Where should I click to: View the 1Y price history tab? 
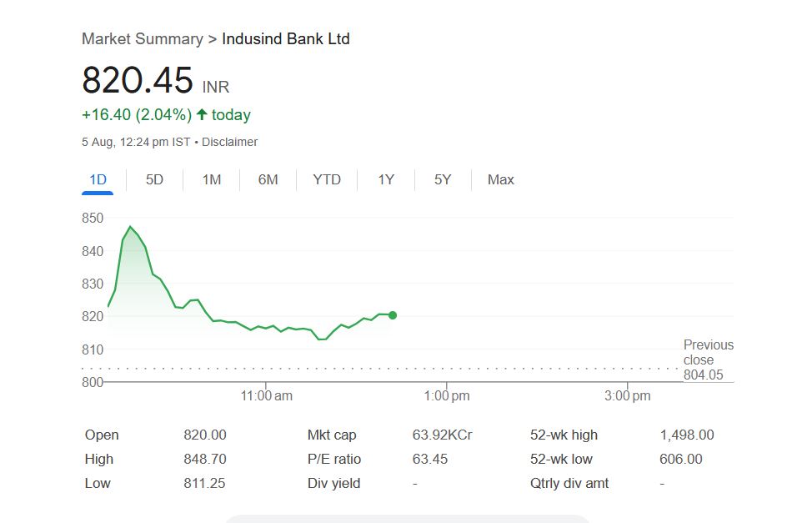386,179
